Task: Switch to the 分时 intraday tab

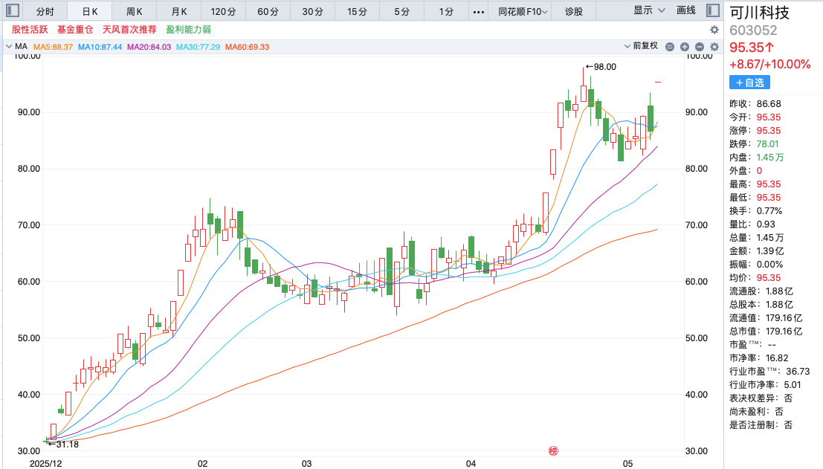Action: point(45,12)
